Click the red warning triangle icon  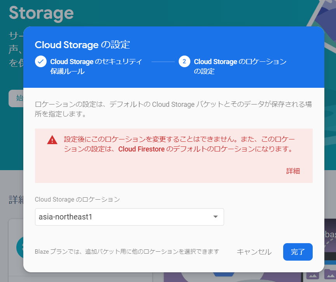click(x=52, y=140)
